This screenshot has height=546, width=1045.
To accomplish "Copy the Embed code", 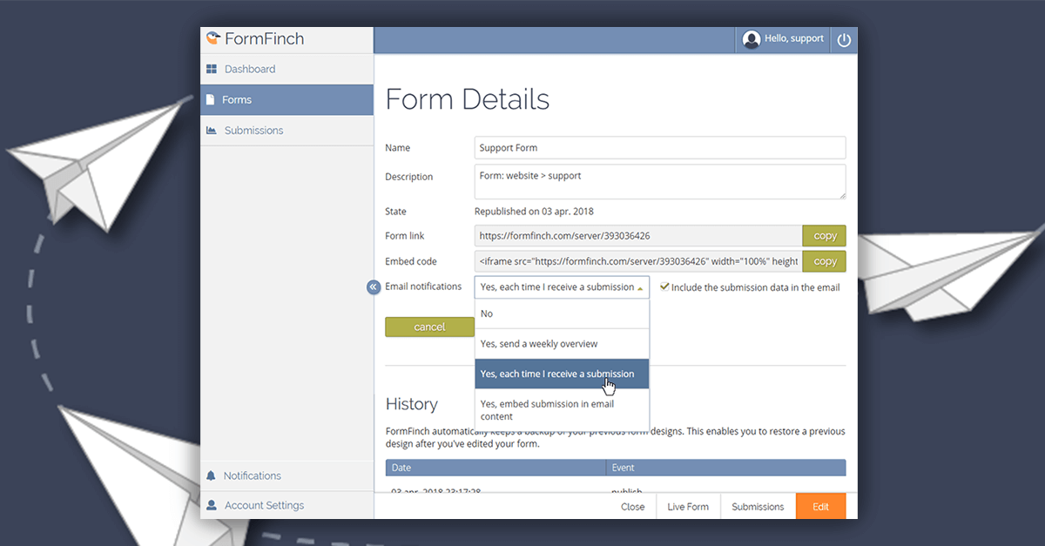I will 824,260.
